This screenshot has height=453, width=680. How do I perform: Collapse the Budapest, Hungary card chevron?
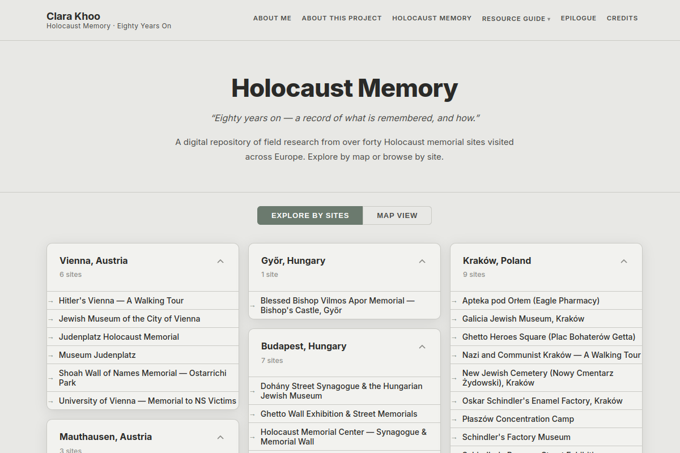(422, 347)
